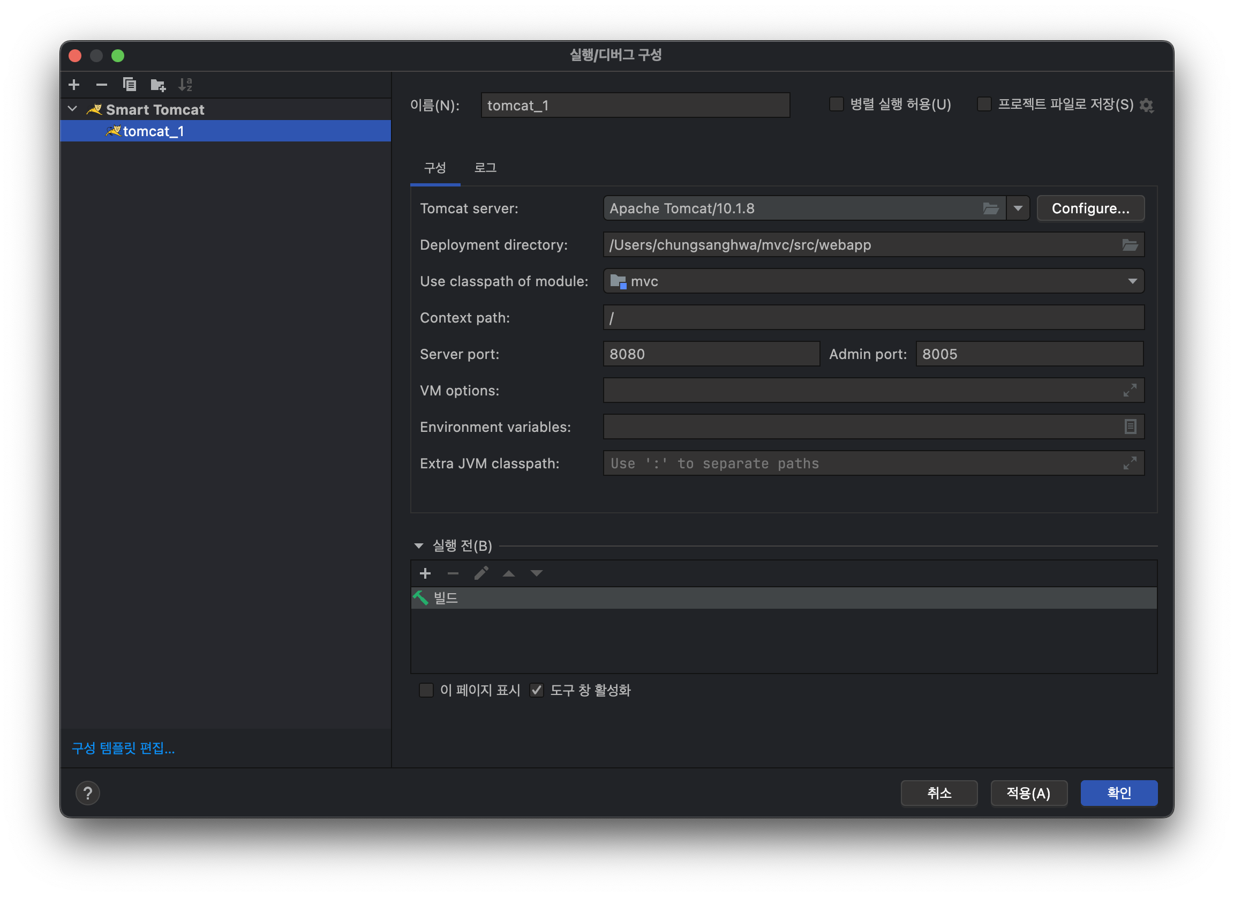Viewport: 1234px width, 897px height.
Task: Toggle 이 페이지 표시 checkbox
Action: (x=425, y=688)
